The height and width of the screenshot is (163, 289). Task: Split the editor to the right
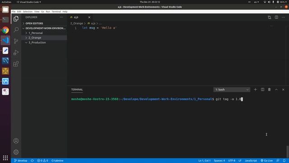point(276,17)
